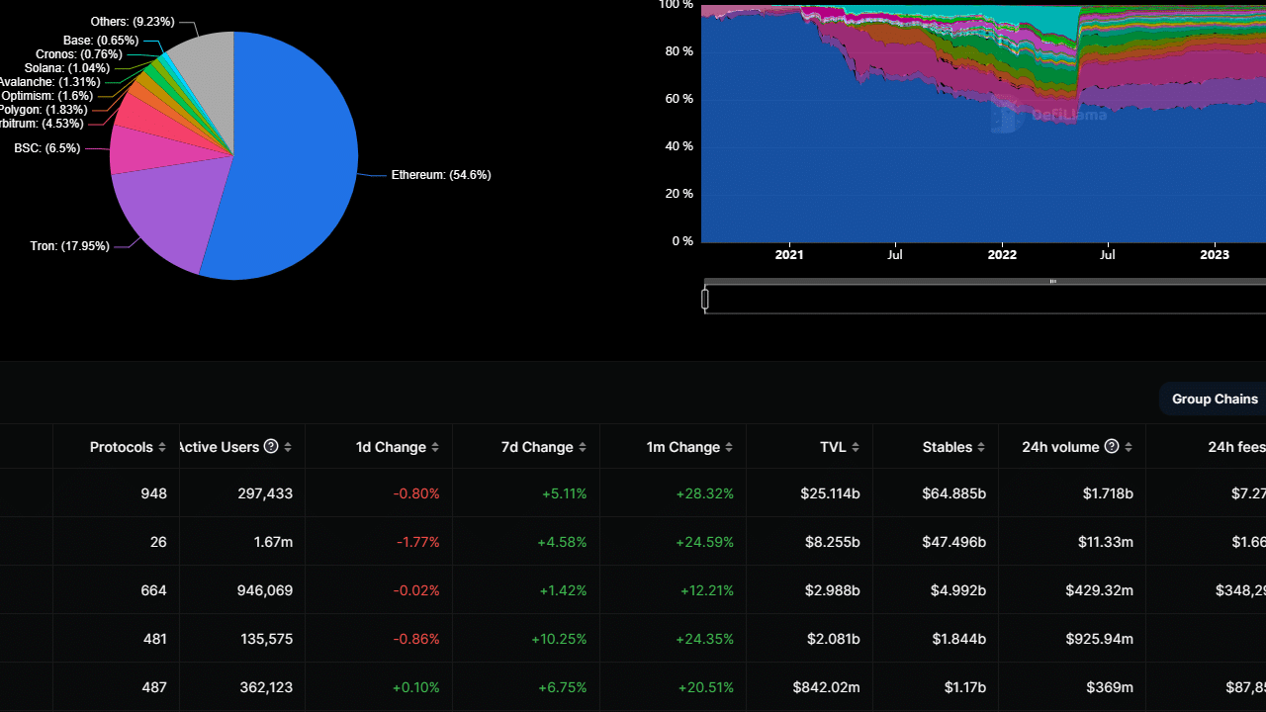
Task: Click the Base: (0.65%) pie label
Action: point(101,41)
